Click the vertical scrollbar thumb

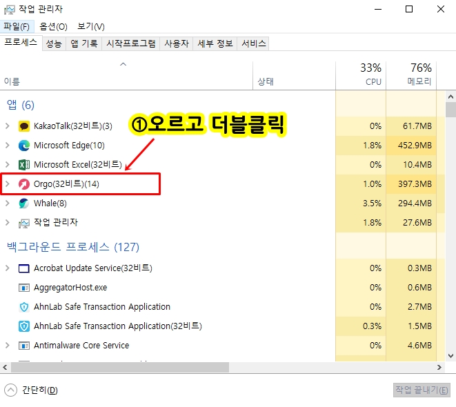(x=450, y=110)
